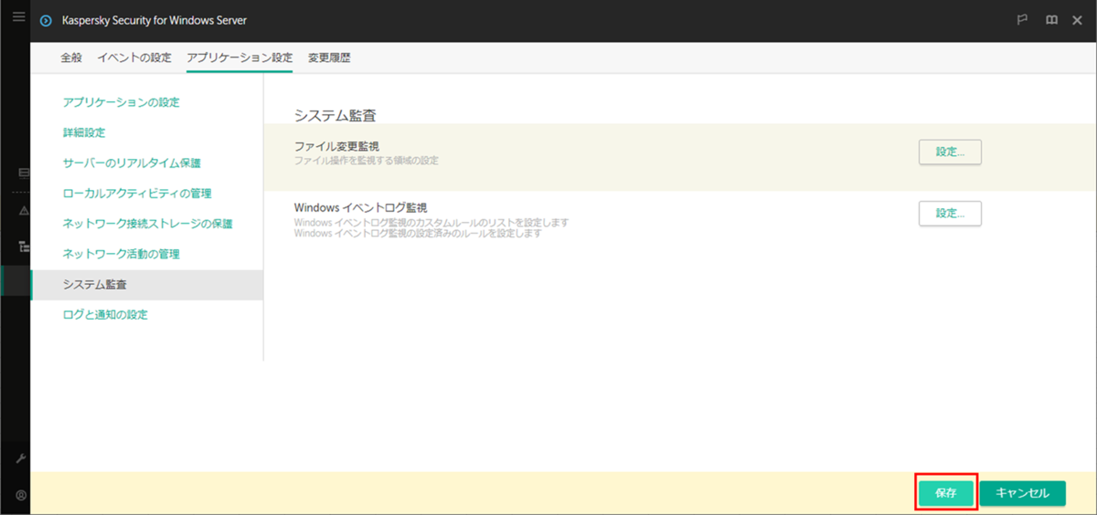The image size is (1097, 515).
Task: Switch to the 全般 tab
Action: [x=71, y=58]
